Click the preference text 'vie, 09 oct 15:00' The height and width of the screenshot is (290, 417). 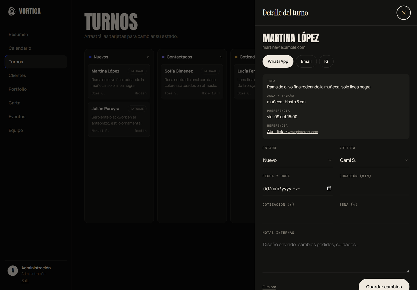pos(282,117)
